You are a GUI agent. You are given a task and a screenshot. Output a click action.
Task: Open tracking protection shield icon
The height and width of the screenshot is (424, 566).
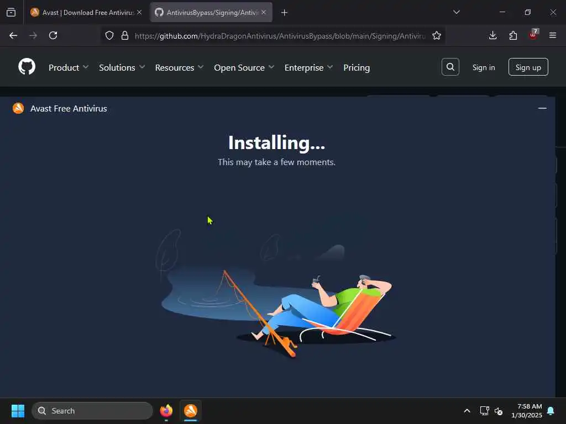(x=109, y=35)
